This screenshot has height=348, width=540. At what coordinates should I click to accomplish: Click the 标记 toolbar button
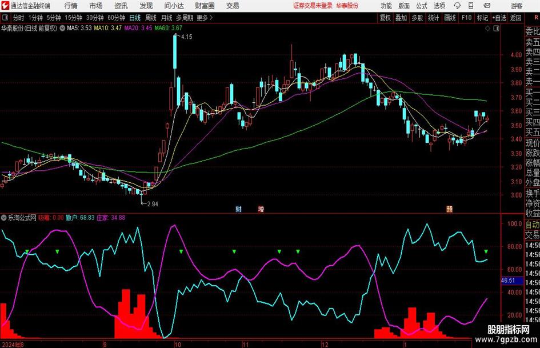point(482,18)
